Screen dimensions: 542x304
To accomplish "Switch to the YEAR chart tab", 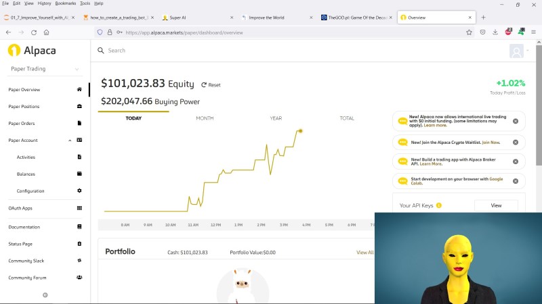I will pyautogui.click(x=276, y=118).
